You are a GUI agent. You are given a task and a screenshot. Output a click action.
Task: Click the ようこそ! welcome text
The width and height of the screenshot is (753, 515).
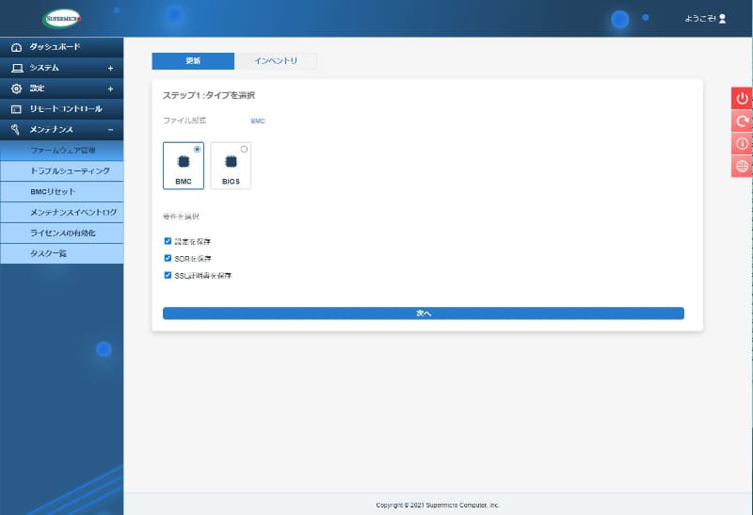pos(699,19)
